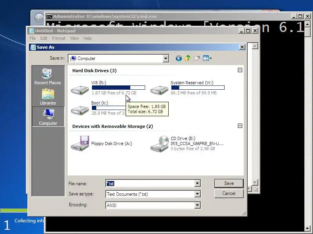Click the Save As dialog resize grip
The image size is (313, 234).
(x=244, y=213)
